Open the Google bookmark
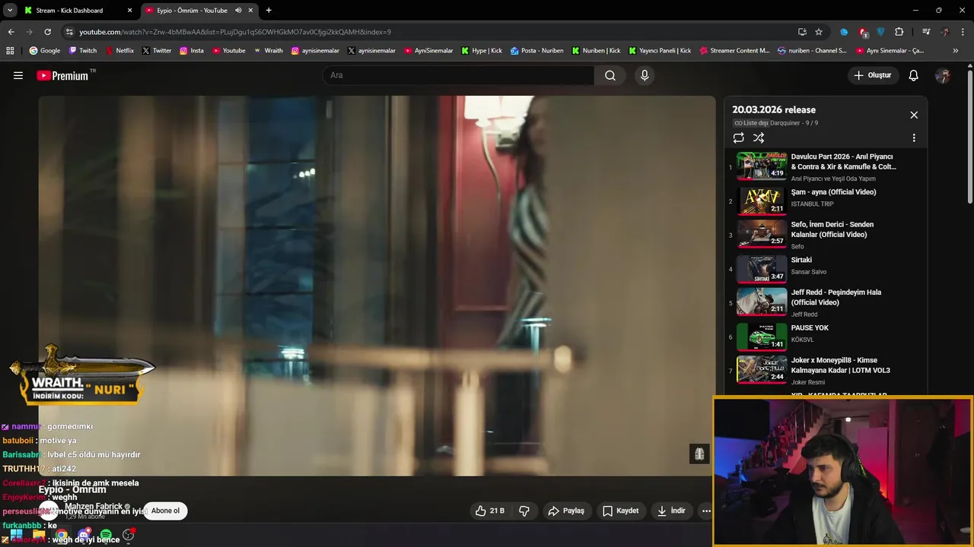 (x=45, y=51)
